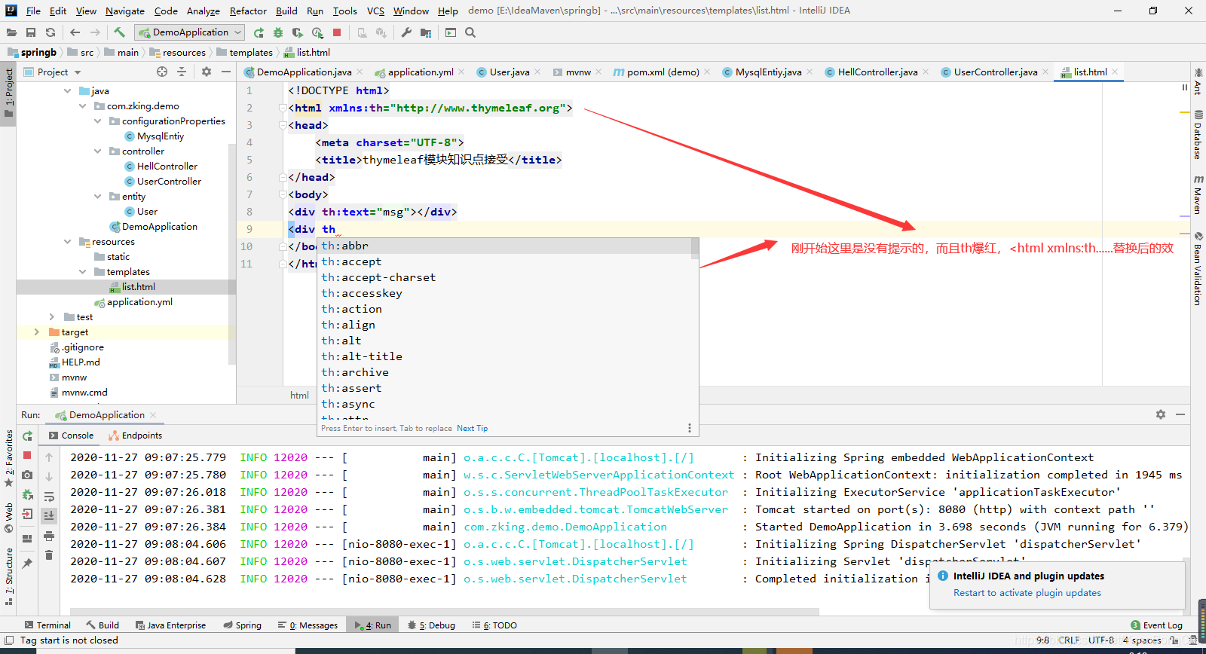Stop the app in the Run panel
The width and height of the screenshot is (1206, 654).
coord(27,455)
